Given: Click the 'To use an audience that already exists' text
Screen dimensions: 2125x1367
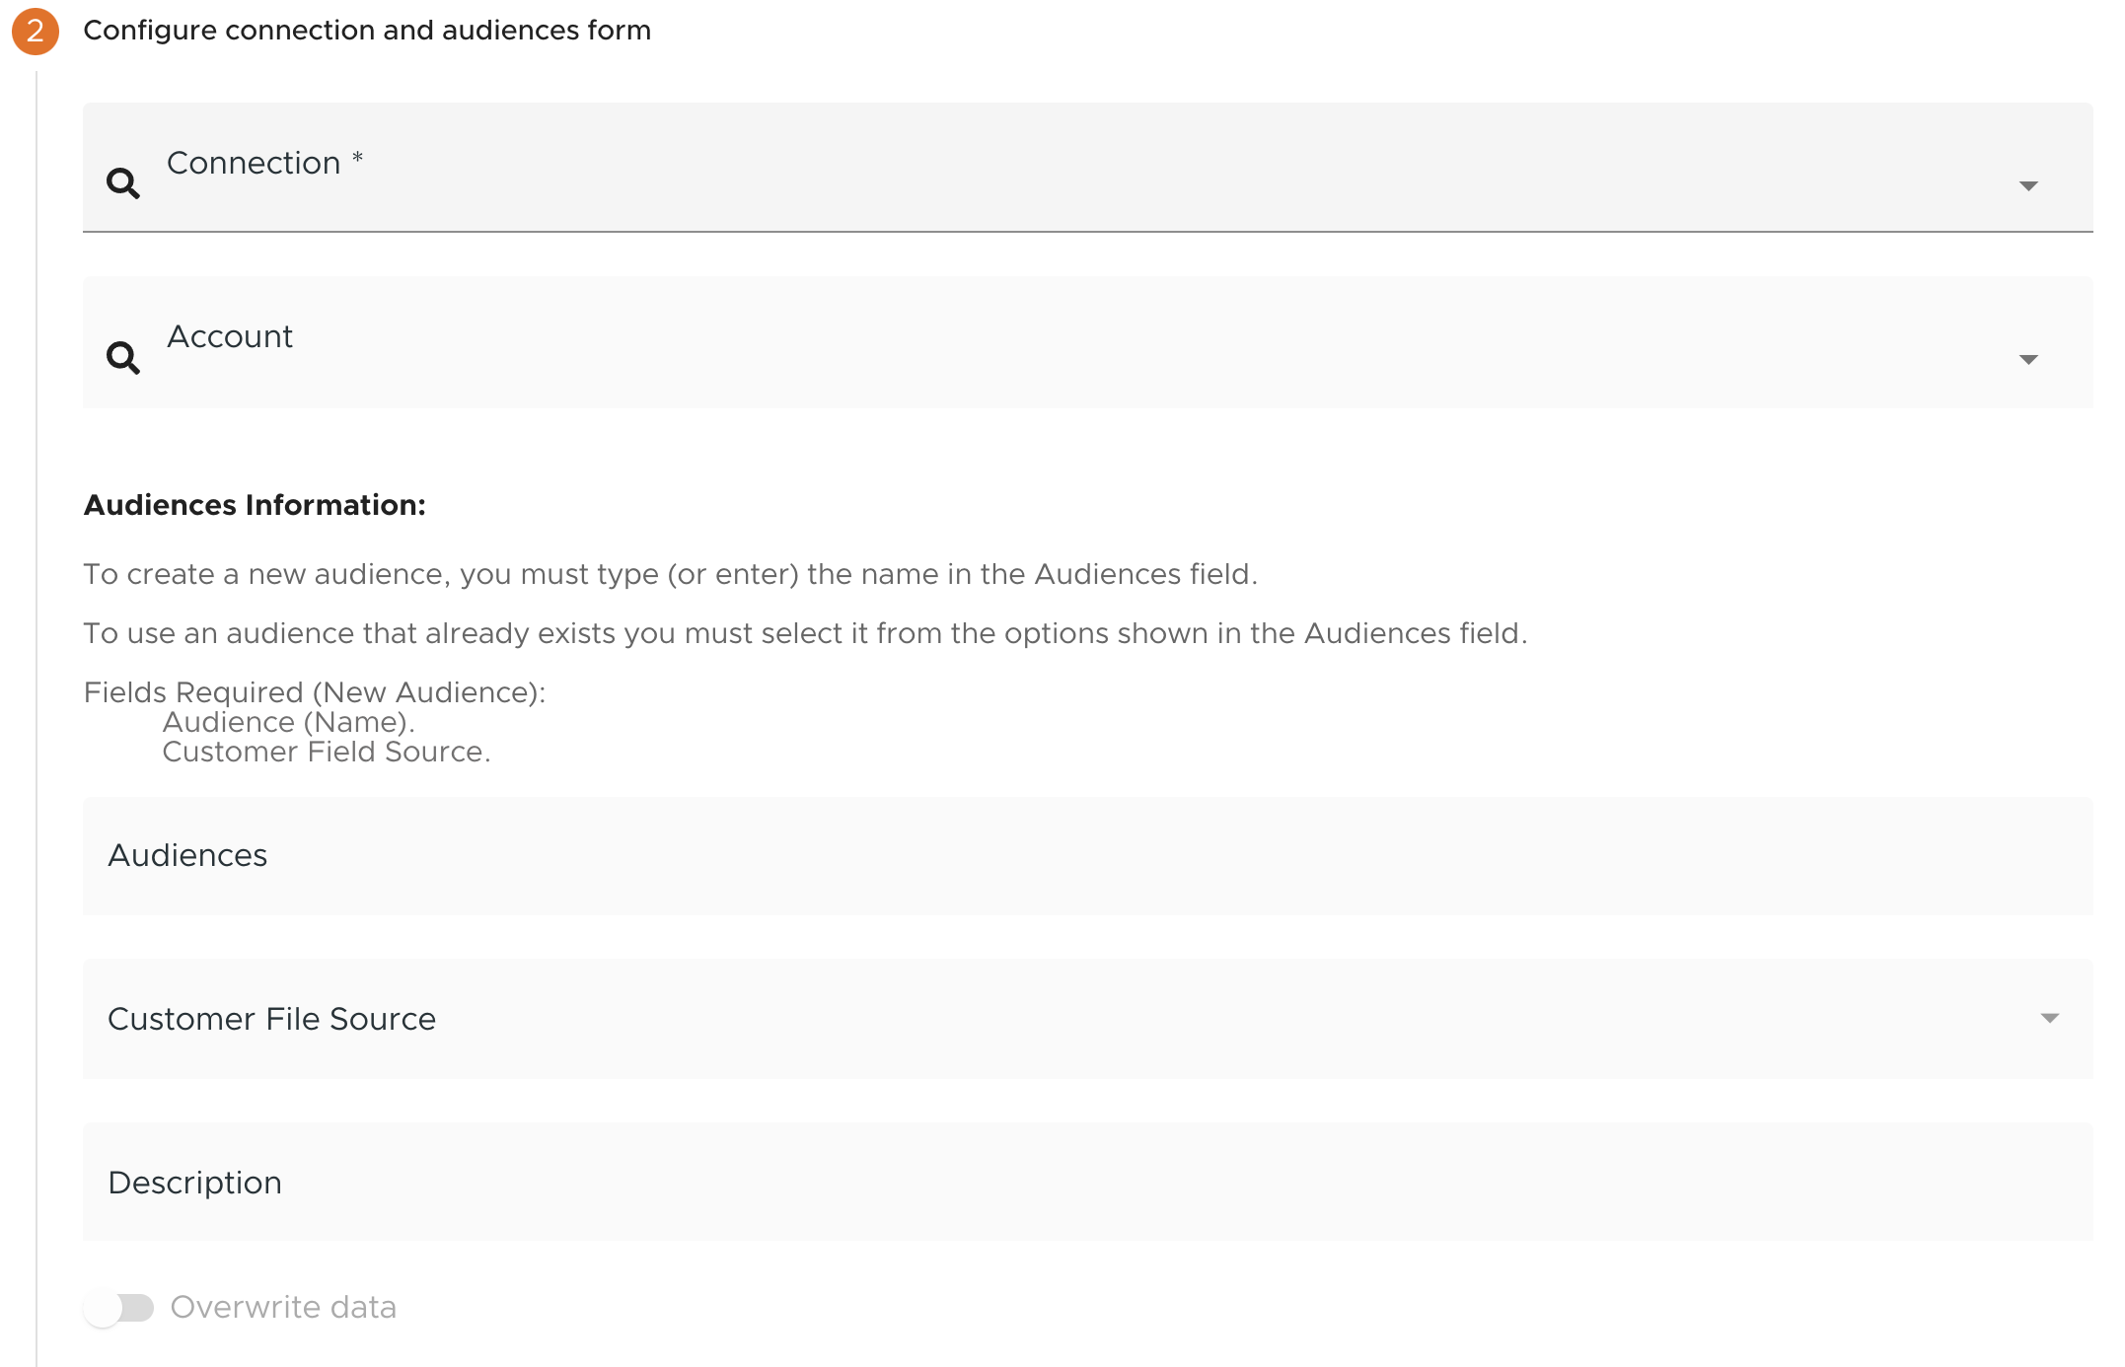Looking at the screenshot, I should tap(804, 633).
